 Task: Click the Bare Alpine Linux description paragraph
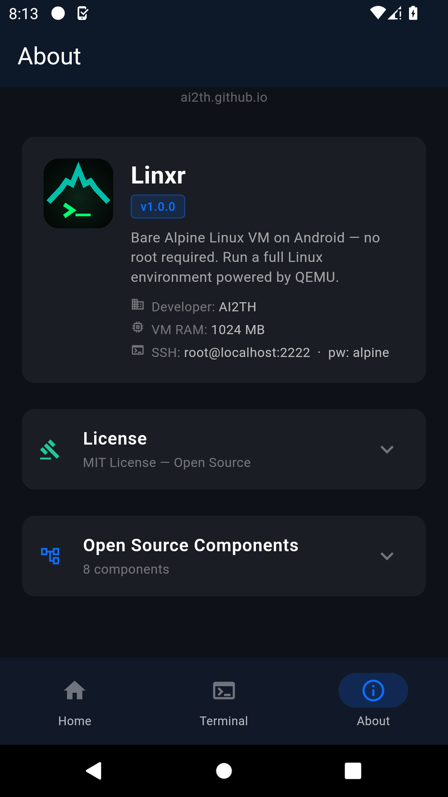pyautogui.click(x=256, y=257)
